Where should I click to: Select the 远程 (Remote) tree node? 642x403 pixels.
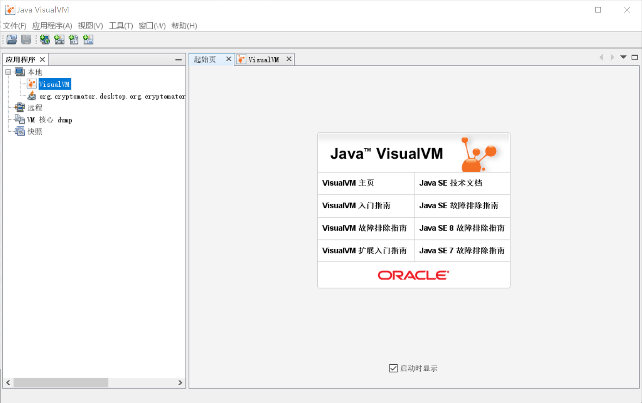point(34,107)
